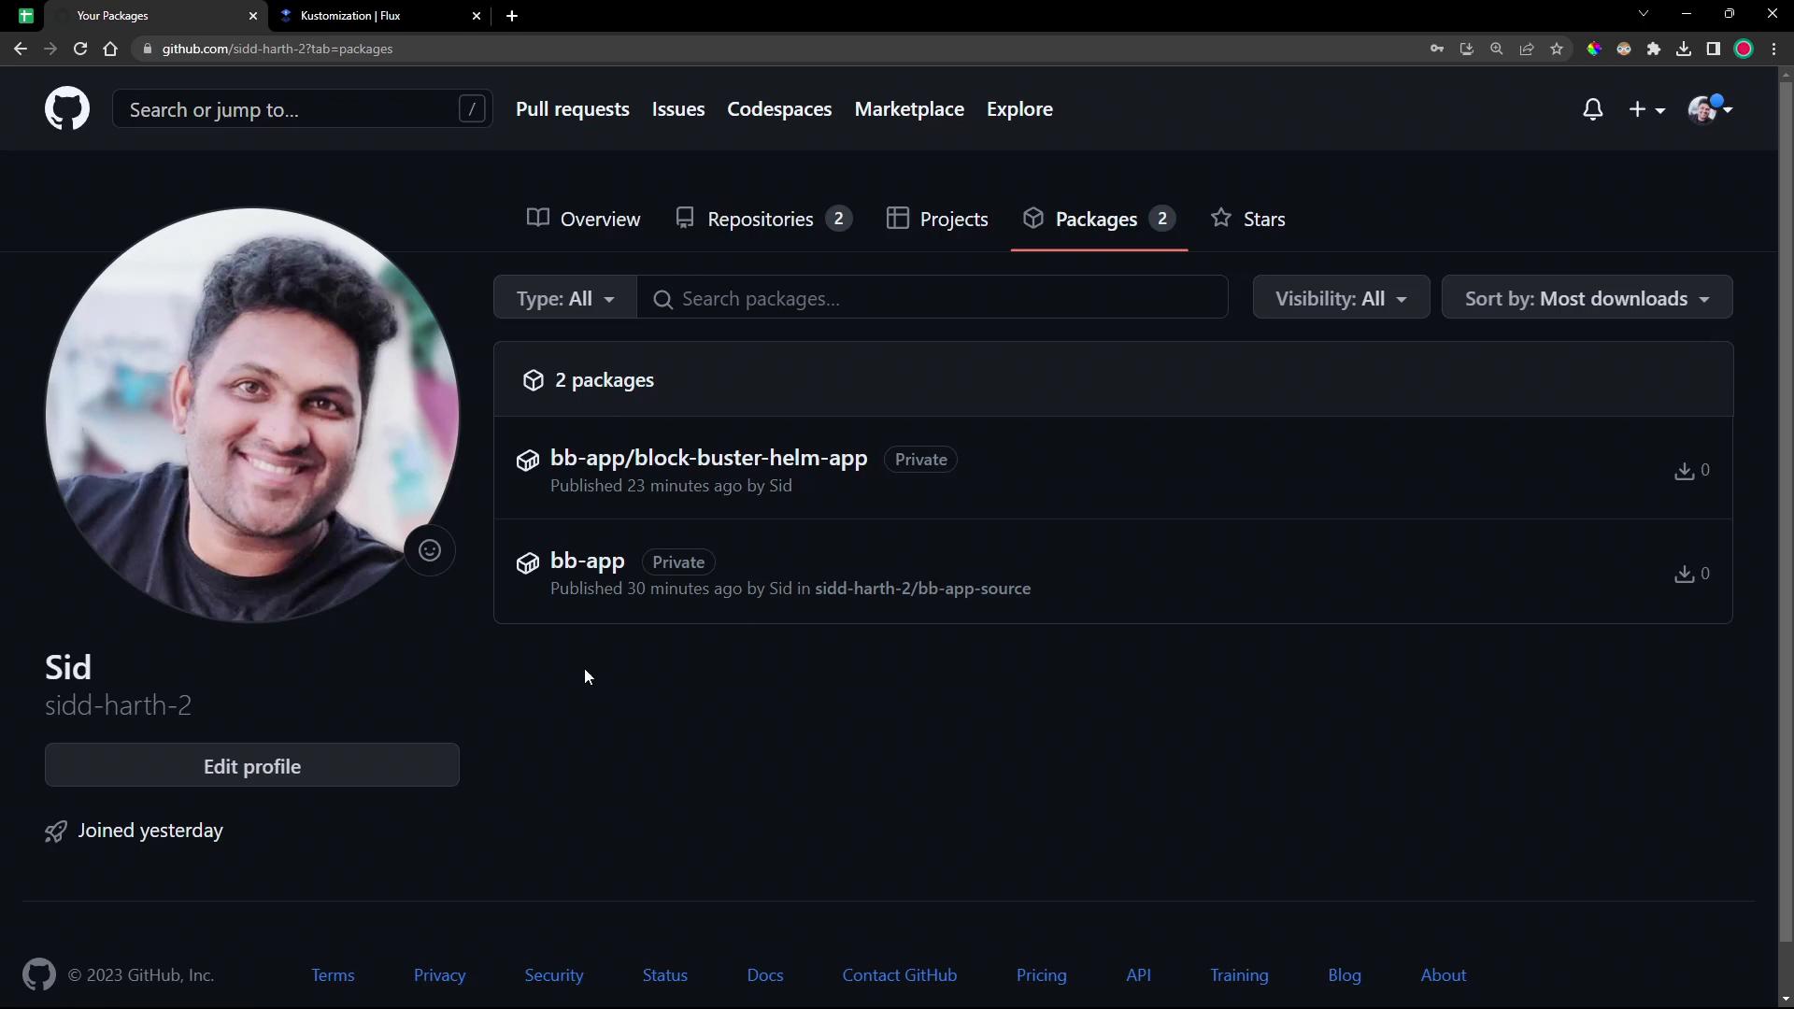Click the browser home icon
The width and height of the screenshot is (1794, 1009).
[110, 49]
